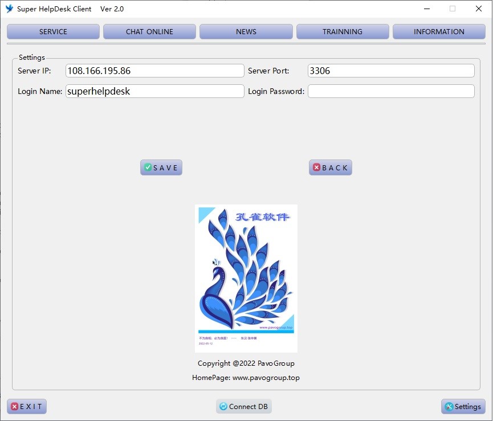Click the red X icon on BACK
The image size is (493, 421).
point(316,167)
